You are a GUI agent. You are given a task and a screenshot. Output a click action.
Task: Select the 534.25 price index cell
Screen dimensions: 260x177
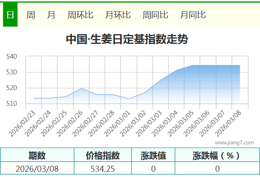(x=103, y=169)
